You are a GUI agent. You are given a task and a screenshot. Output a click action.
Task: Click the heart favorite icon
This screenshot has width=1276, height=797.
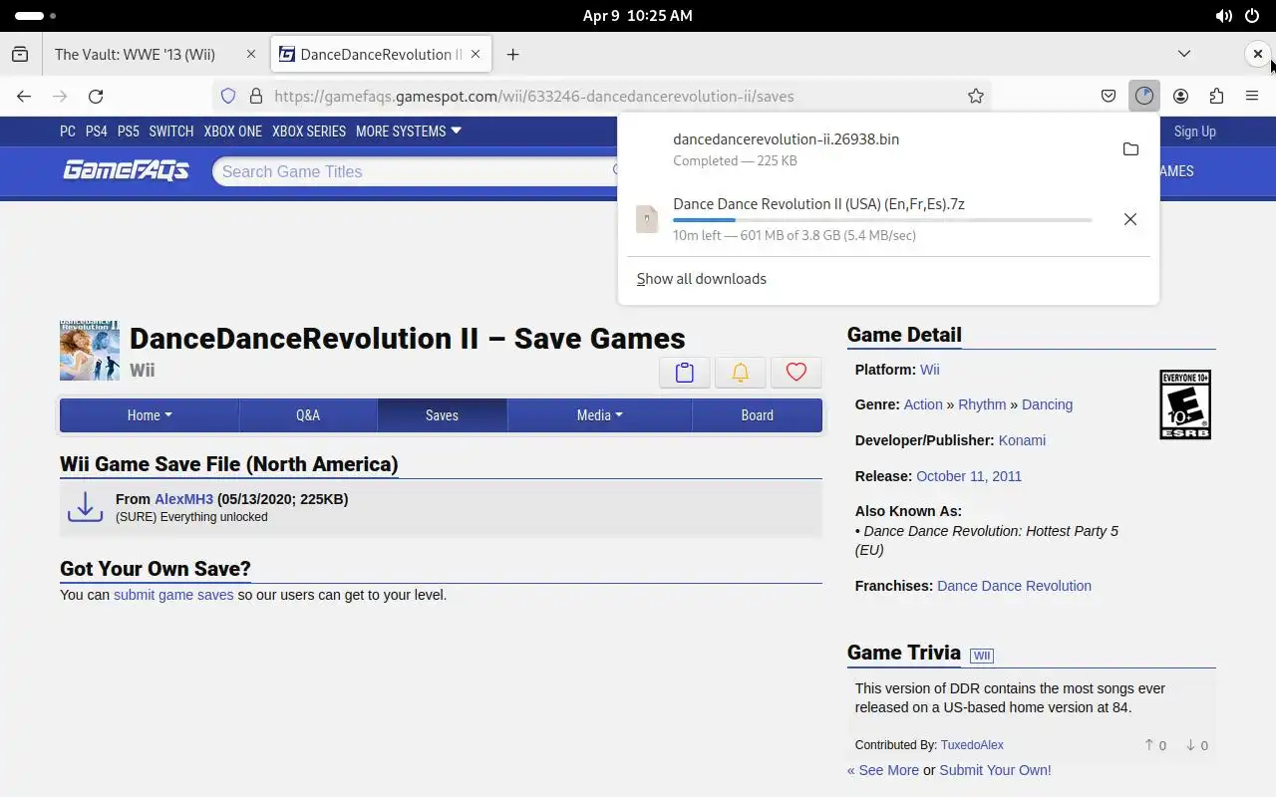(x=796, y=372)
